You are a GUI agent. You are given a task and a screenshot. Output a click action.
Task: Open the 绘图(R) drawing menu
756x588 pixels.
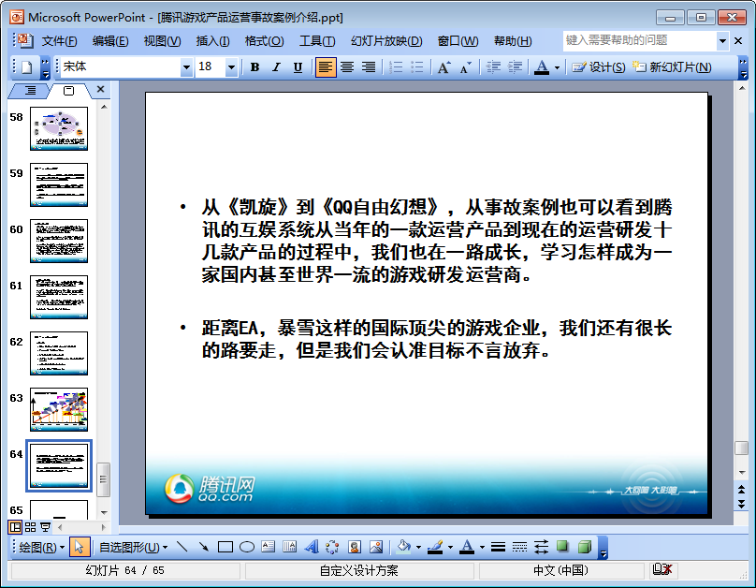tap(41, 547)
